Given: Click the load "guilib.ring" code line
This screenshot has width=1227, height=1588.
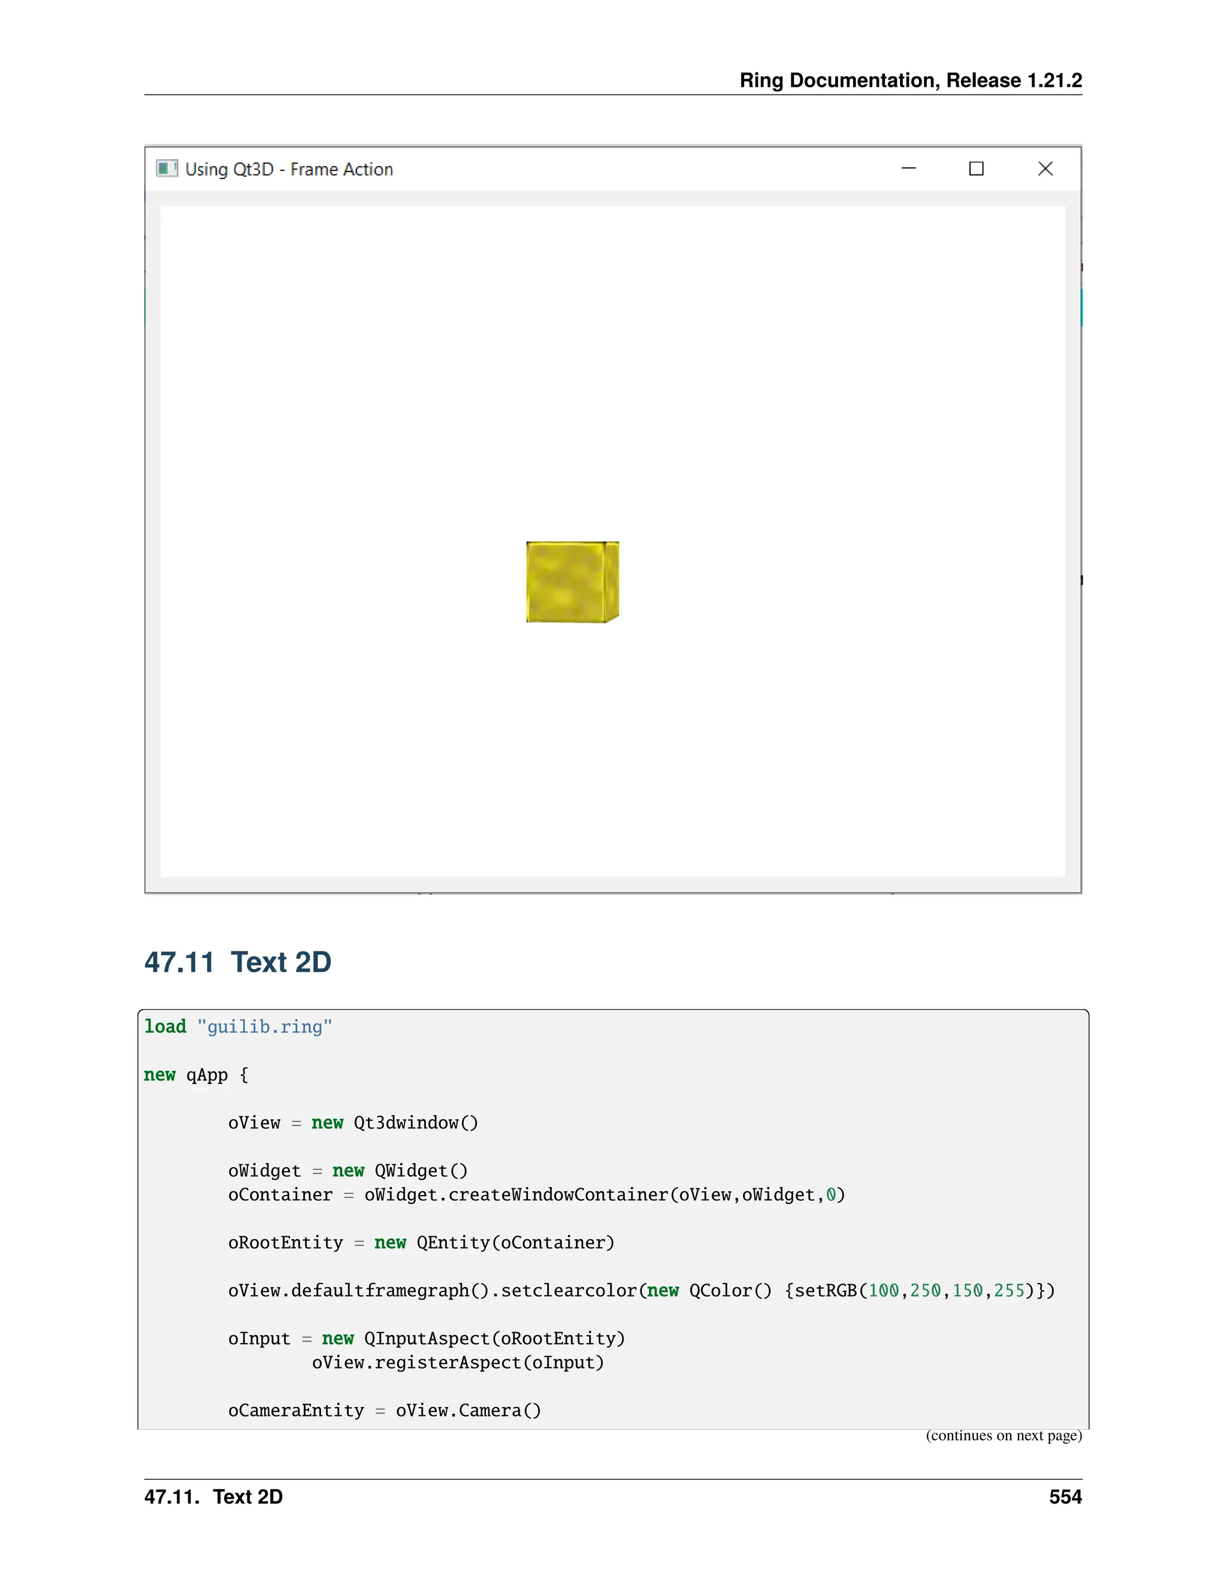Looking at the screenshot, I should (x=238, y=1027).
